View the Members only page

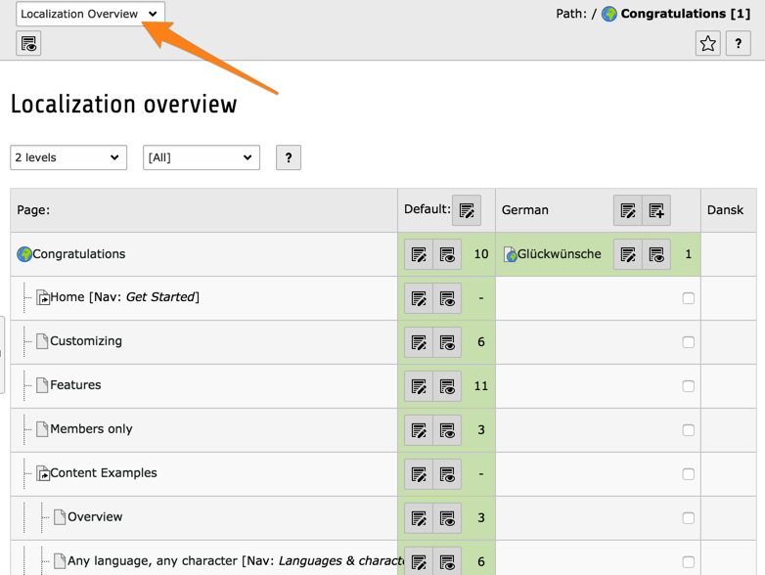point(447,429)
